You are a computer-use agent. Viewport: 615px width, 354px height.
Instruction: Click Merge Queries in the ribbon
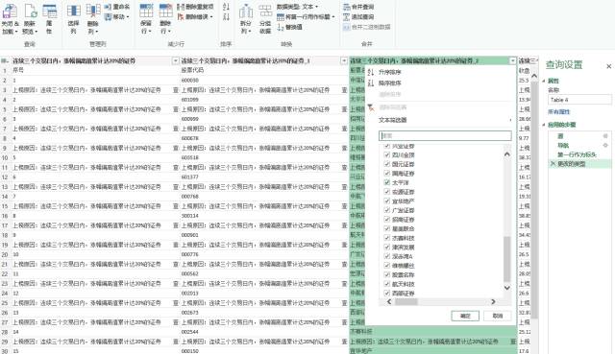358,7
